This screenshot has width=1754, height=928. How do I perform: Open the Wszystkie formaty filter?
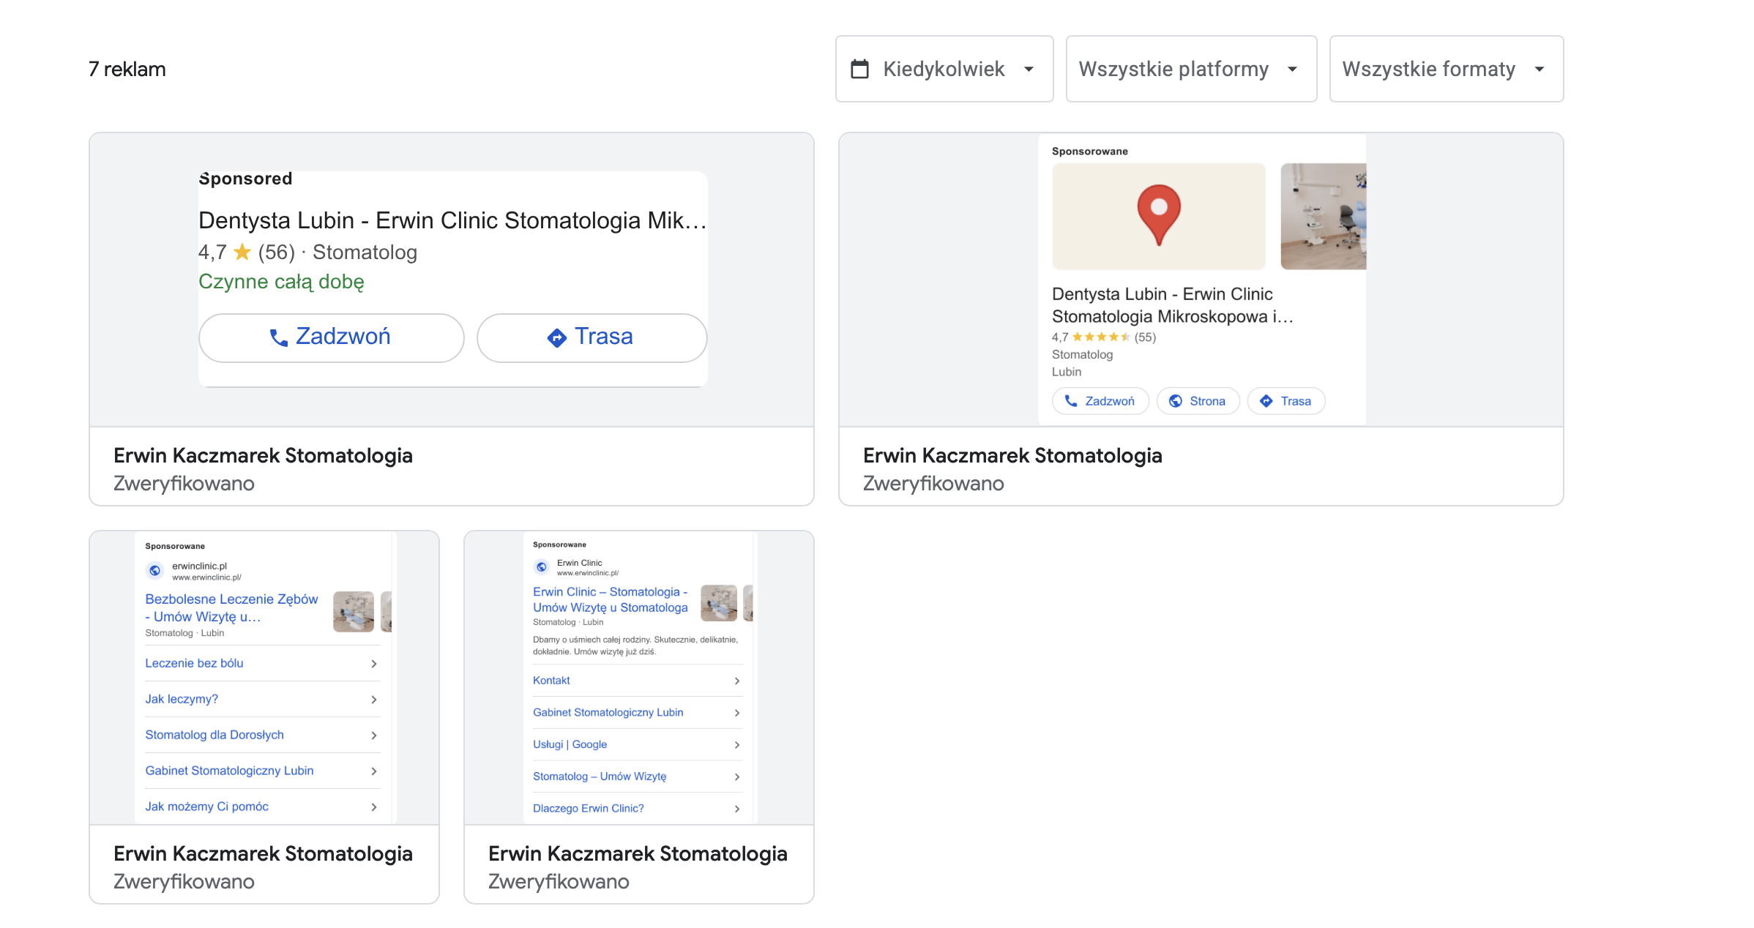click(x=1445, y=68)
